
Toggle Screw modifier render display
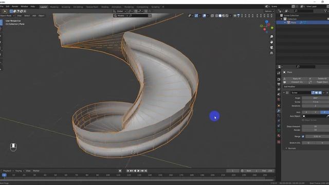click(320, 92)
